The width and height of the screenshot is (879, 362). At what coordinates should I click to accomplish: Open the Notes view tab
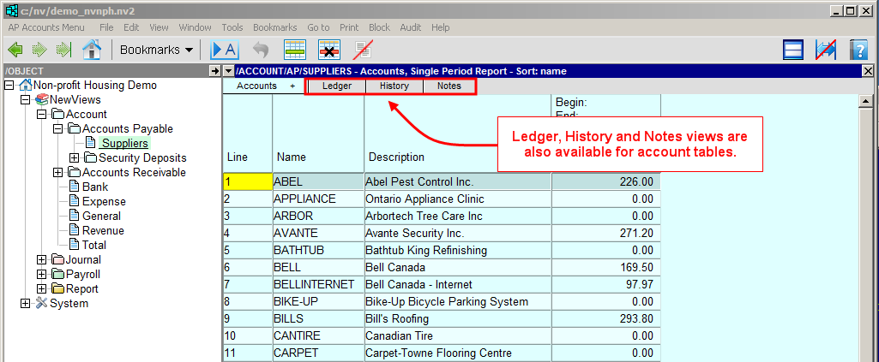click(449, 86)
